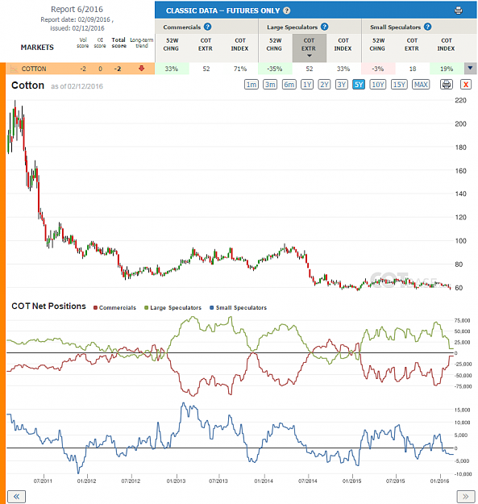Click the Classic Data help question mark

click(286, 10)
